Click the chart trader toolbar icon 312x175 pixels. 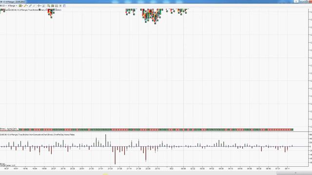tap(48, 6)
